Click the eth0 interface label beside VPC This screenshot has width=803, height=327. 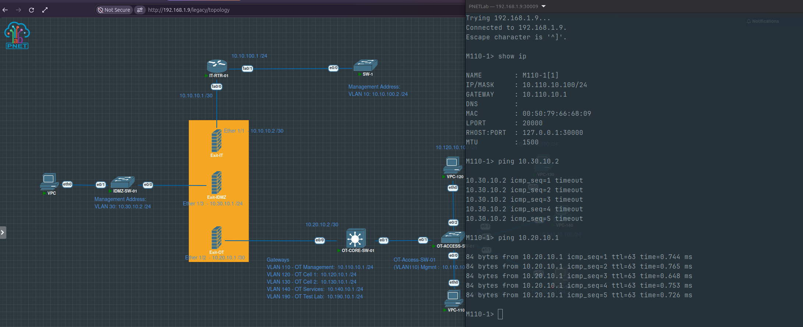(x=67, y=184)
